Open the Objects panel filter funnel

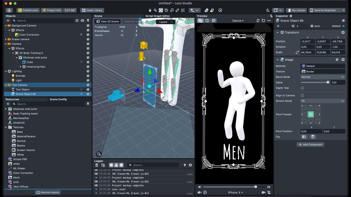click(88, 21)
